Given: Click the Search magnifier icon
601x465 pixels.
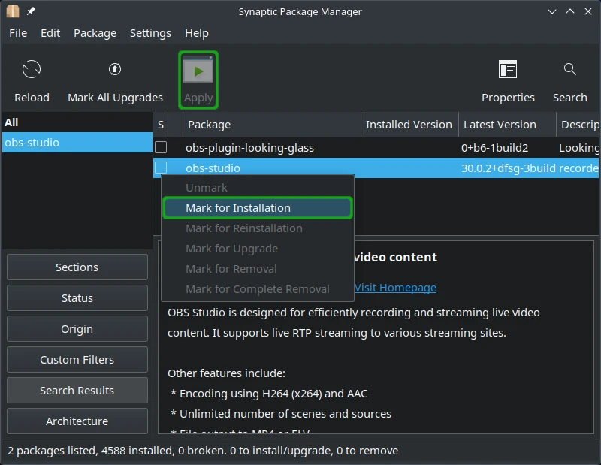Looking at the screenshot, I should point(569,70).
